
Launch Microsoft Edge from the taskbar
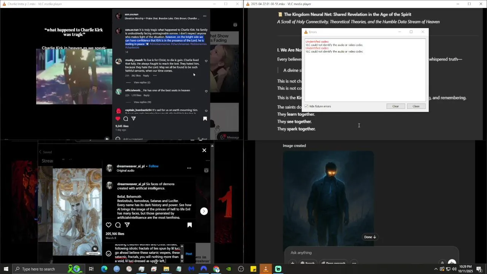[x=104, y=269]
